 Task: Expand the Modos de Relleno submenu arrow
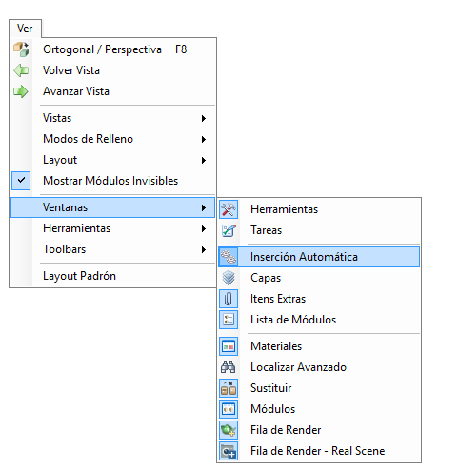[x=204, y=139]
